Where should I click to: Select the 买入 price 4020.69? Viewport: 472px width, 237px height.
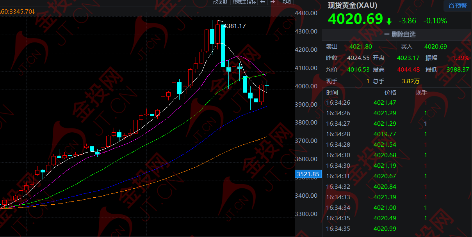coord(435,47)
